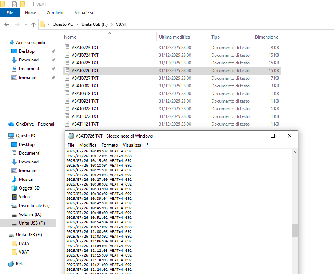Open the Formato menu in Notepad

coord(110,145)
